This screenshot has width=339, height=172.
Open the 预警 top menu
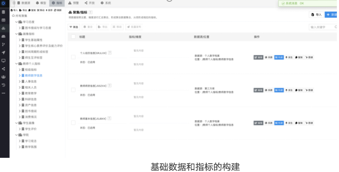pos(74,3)
